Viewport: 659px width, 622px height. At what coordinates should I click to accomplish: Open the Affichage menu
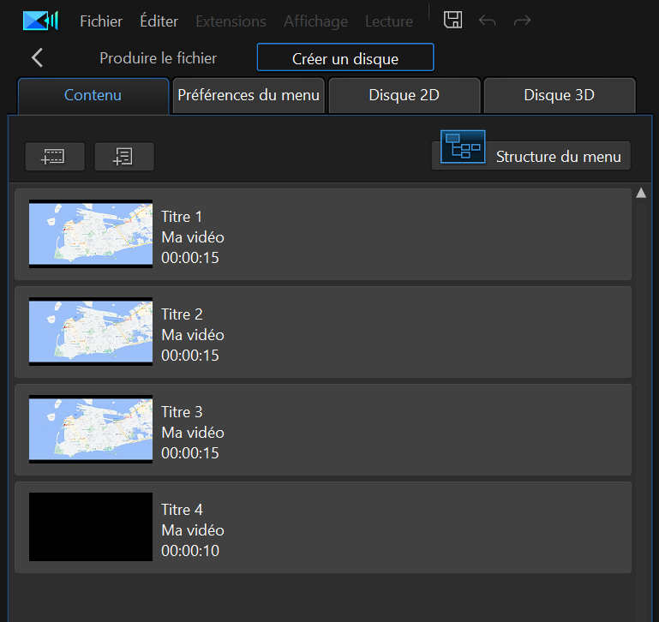pyautogui.click(x=315, y=21)
